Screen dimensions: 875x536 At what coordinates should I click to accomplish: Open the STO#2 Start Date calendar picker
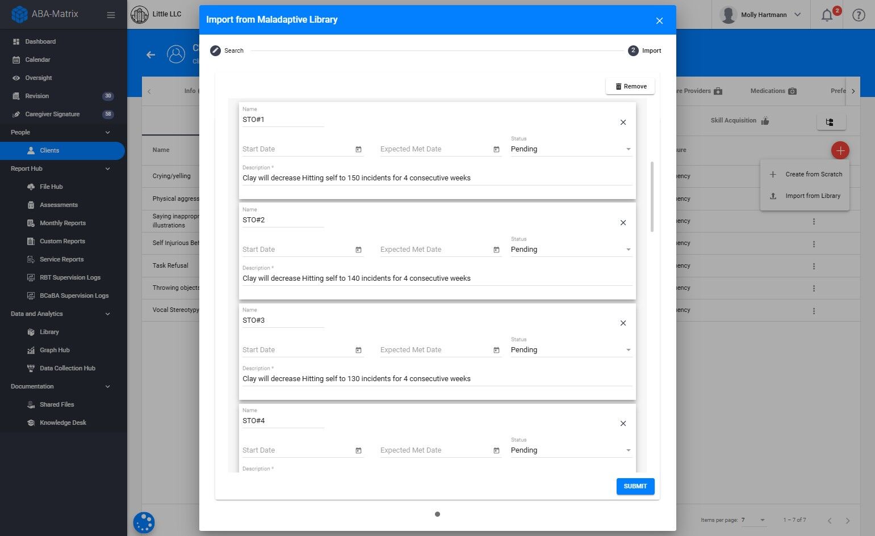(358, 250)
